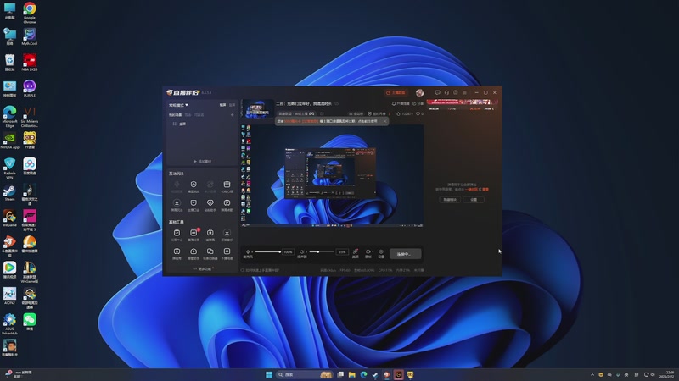This screenshot has width=679, height=381.
Task: Open the speaker device dropdown arrow
Action: click(x=306, y=251)
